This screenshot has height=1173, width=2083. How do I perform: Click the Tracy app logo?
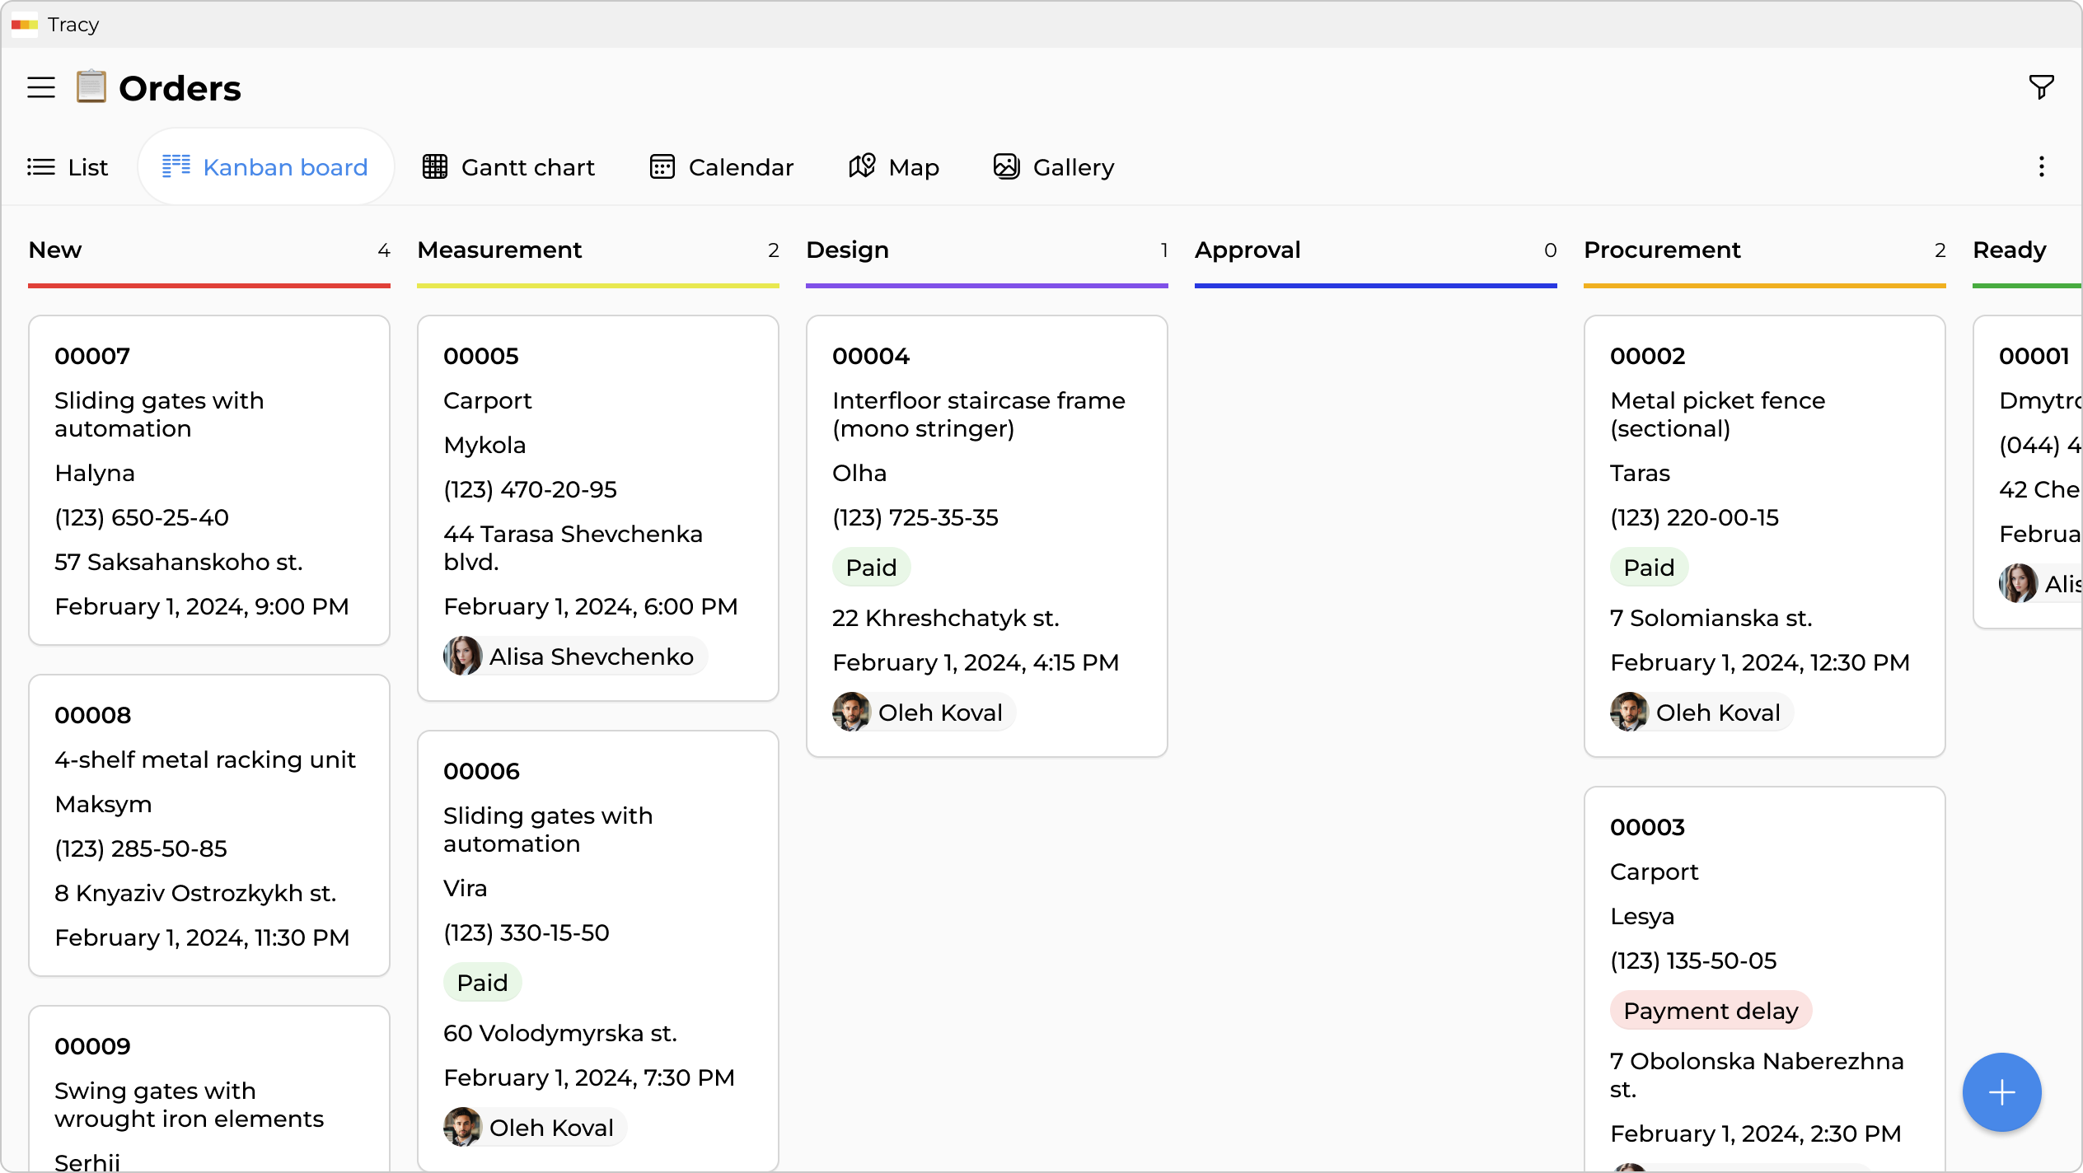click(x=25, y=25)
